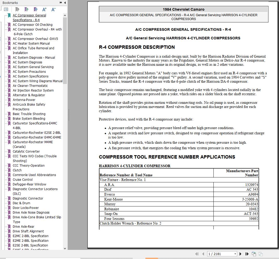
Task: Go to next page with arrow
Action: point(240,254)
